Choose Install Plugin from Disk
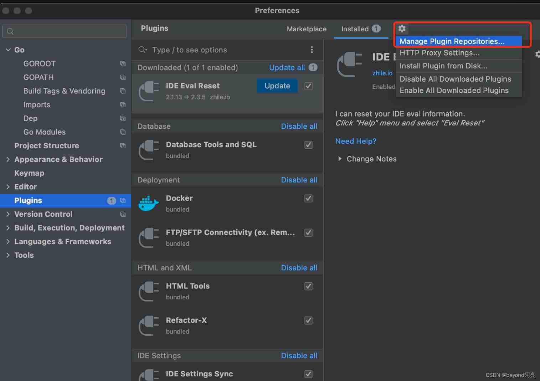 [459, 66]
